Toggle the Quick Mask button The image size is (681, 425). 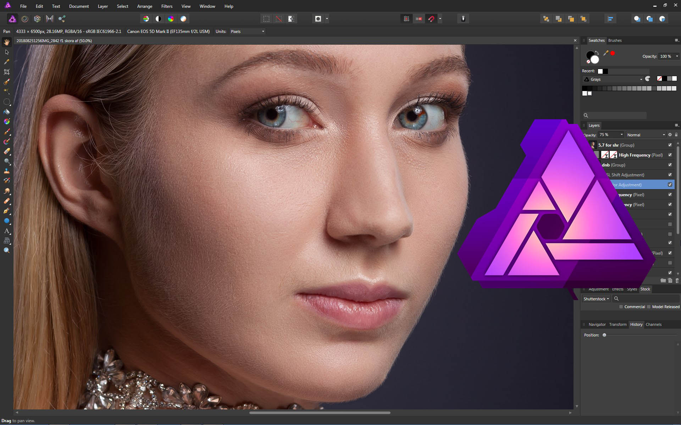click(318, 19)
